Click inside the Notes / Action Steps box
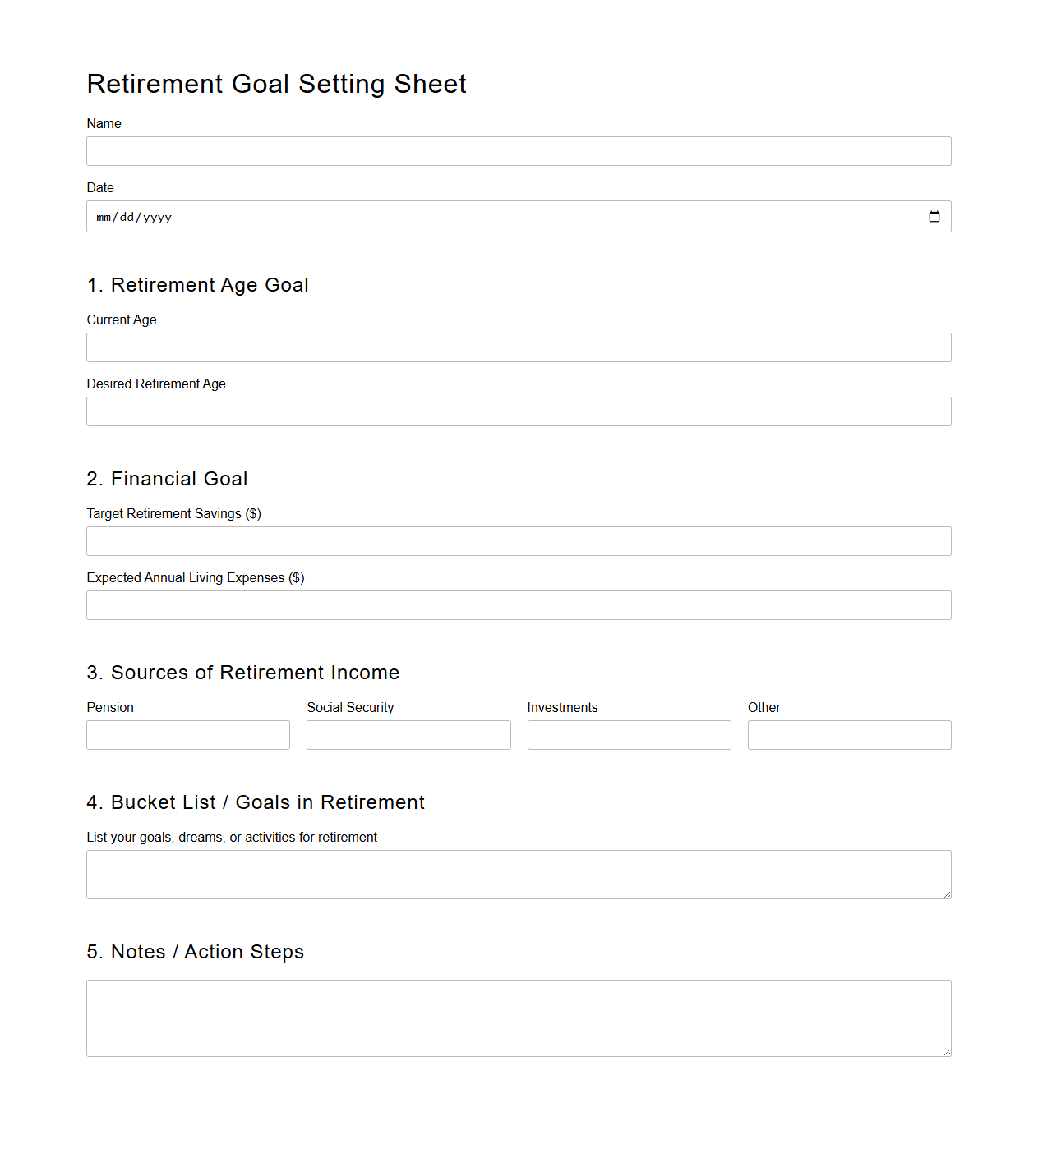Screen dimensions: 1038x1167 (x=518, y=1018)
